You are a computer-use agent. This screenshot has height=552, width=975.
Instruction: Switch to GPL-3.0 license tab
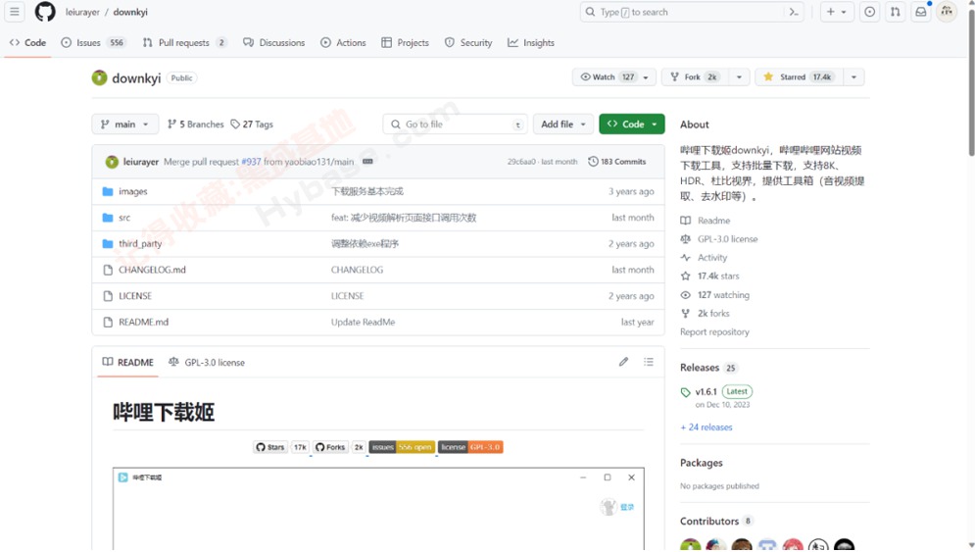tap(207, 363)
